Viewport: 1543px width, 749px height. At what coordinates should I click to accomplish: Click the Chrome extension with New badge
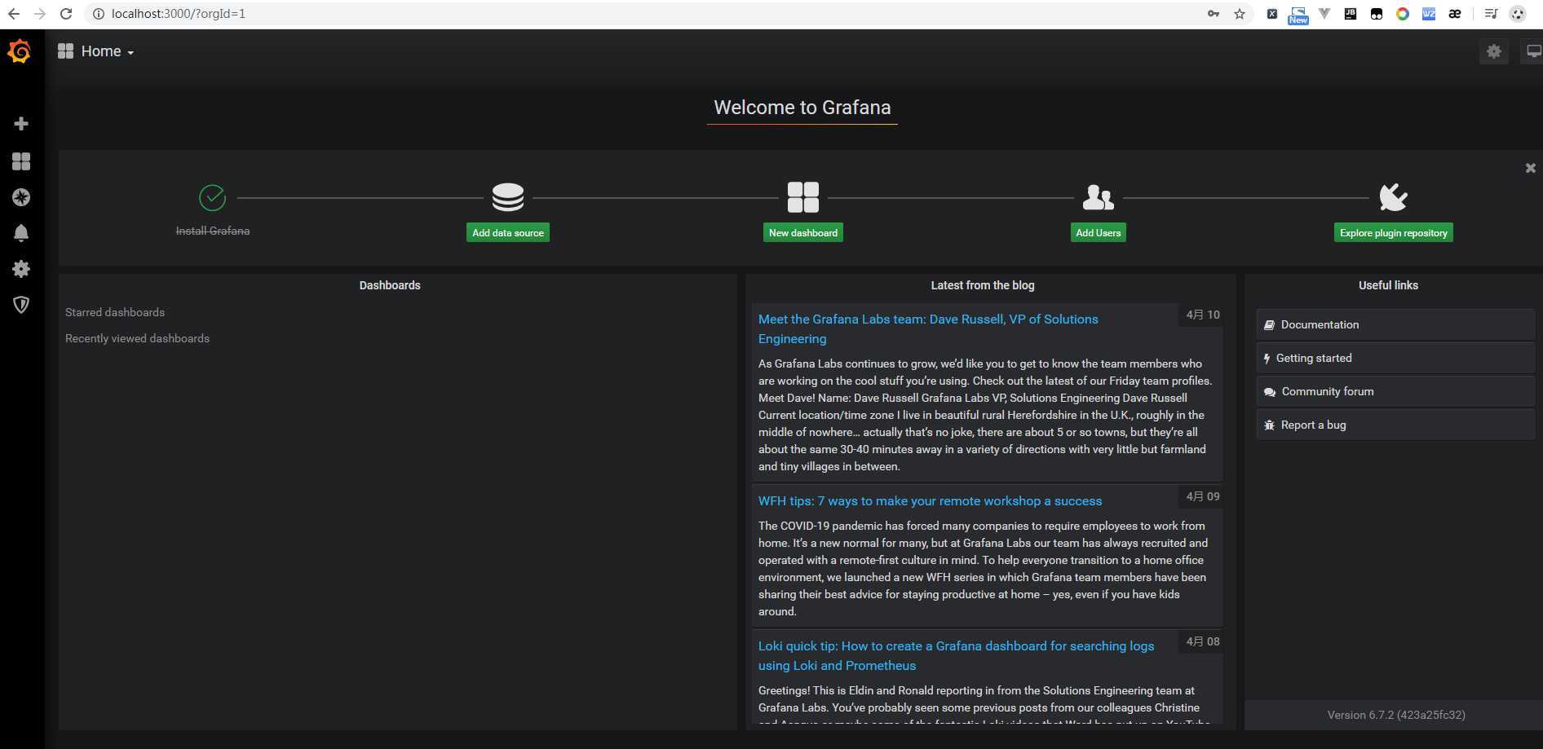(1298, 14)
